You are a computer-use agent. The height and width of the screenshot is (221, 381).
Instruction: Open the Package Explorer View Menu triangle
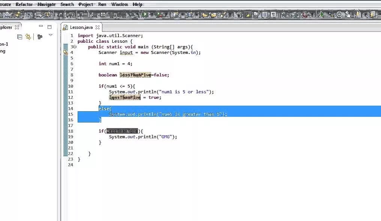(x=51, y=35)
